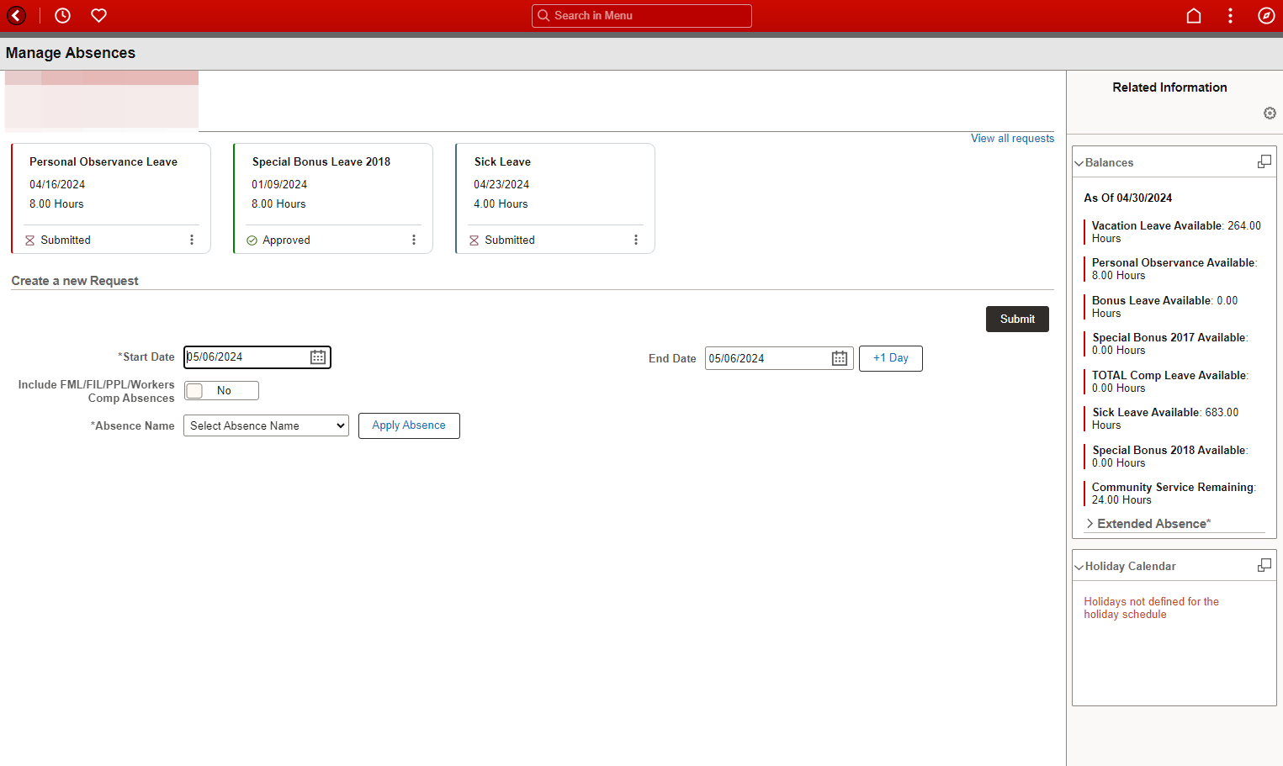Open actions menu for Special Bonus Leave 2018
Screen dimensions: 1283x766
click(x=414, y=240)
